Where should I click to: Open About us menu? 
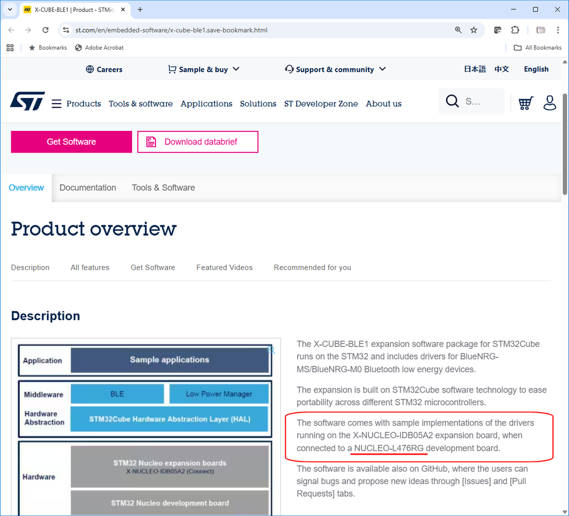point(383,104)
